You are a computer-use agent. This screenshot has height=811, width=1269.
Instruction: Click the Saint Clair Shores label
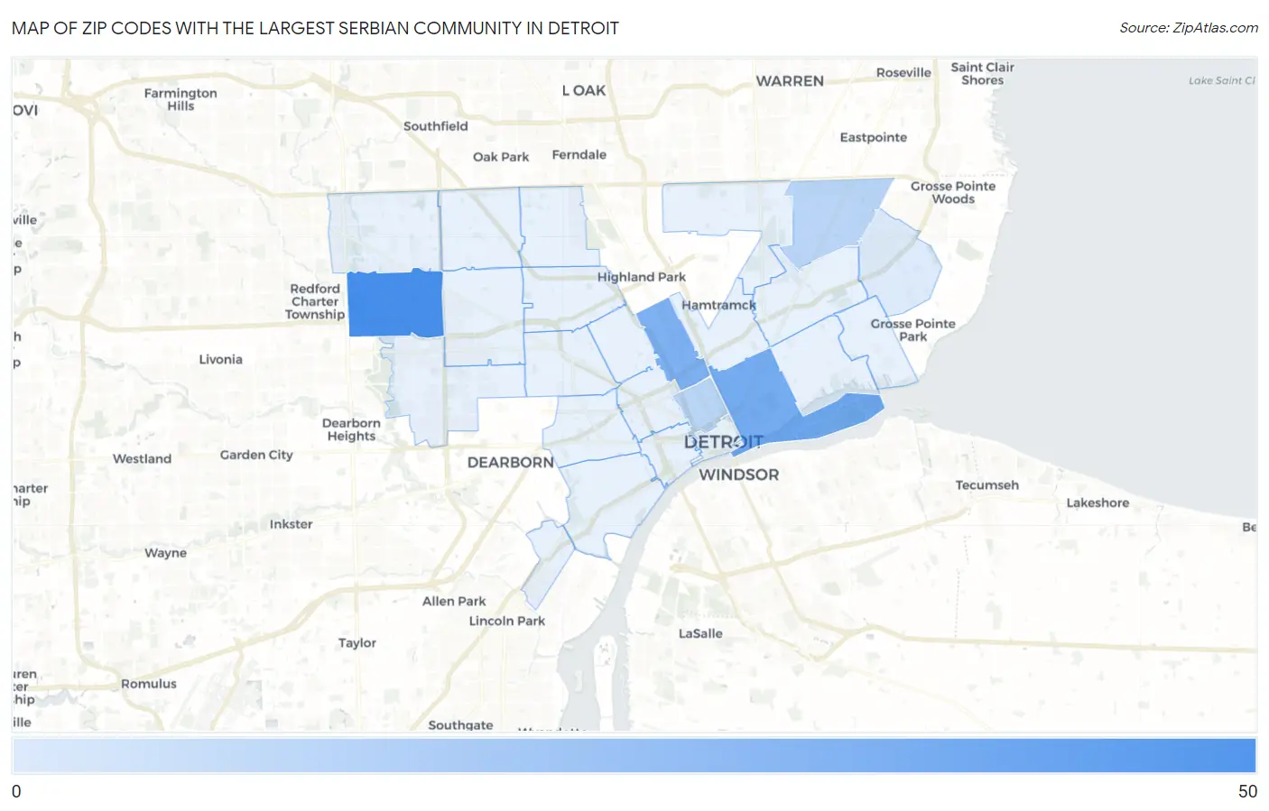(982, 73)
